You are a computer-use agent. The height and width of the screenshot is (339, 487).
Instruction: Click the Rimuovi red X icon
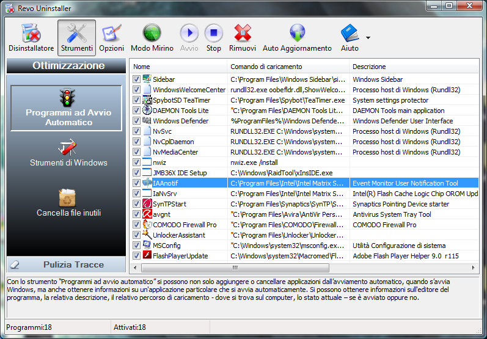tap(243, 33)
